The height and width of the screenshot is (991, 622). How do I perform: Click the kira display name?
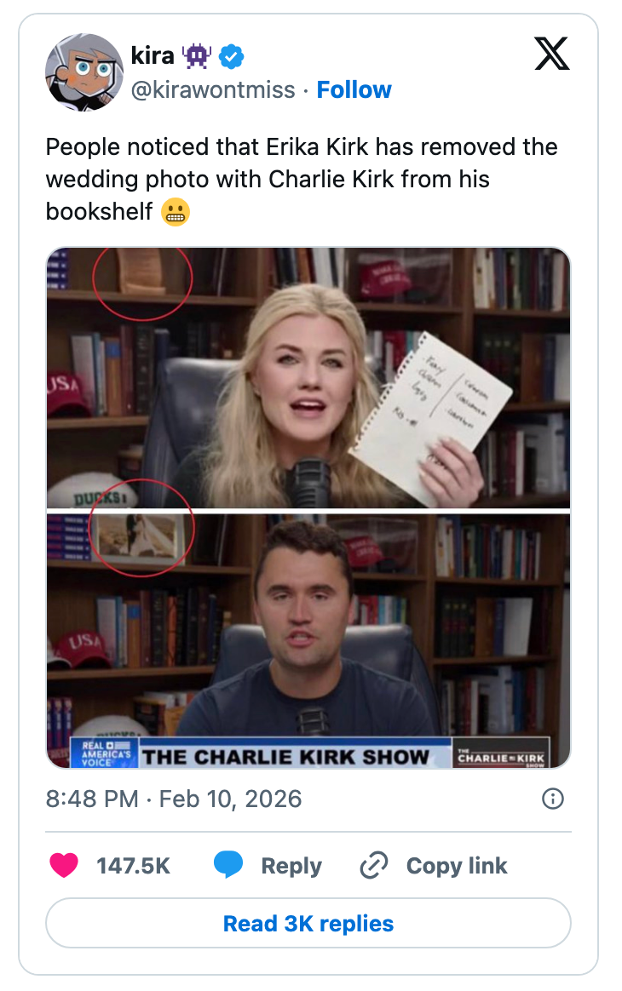pos(152,56)
